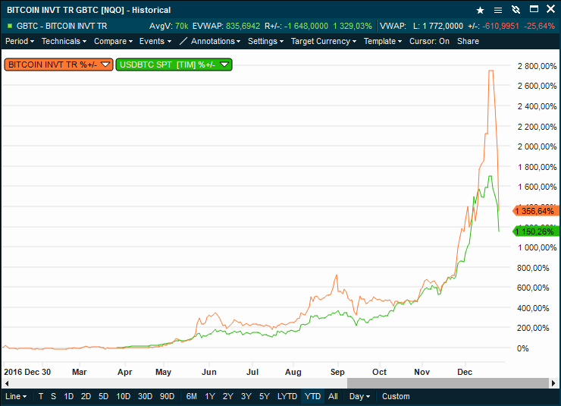Open the Line chart type dropdown
The height and width of the screenshot is (406, 561).
click(16, 396)
